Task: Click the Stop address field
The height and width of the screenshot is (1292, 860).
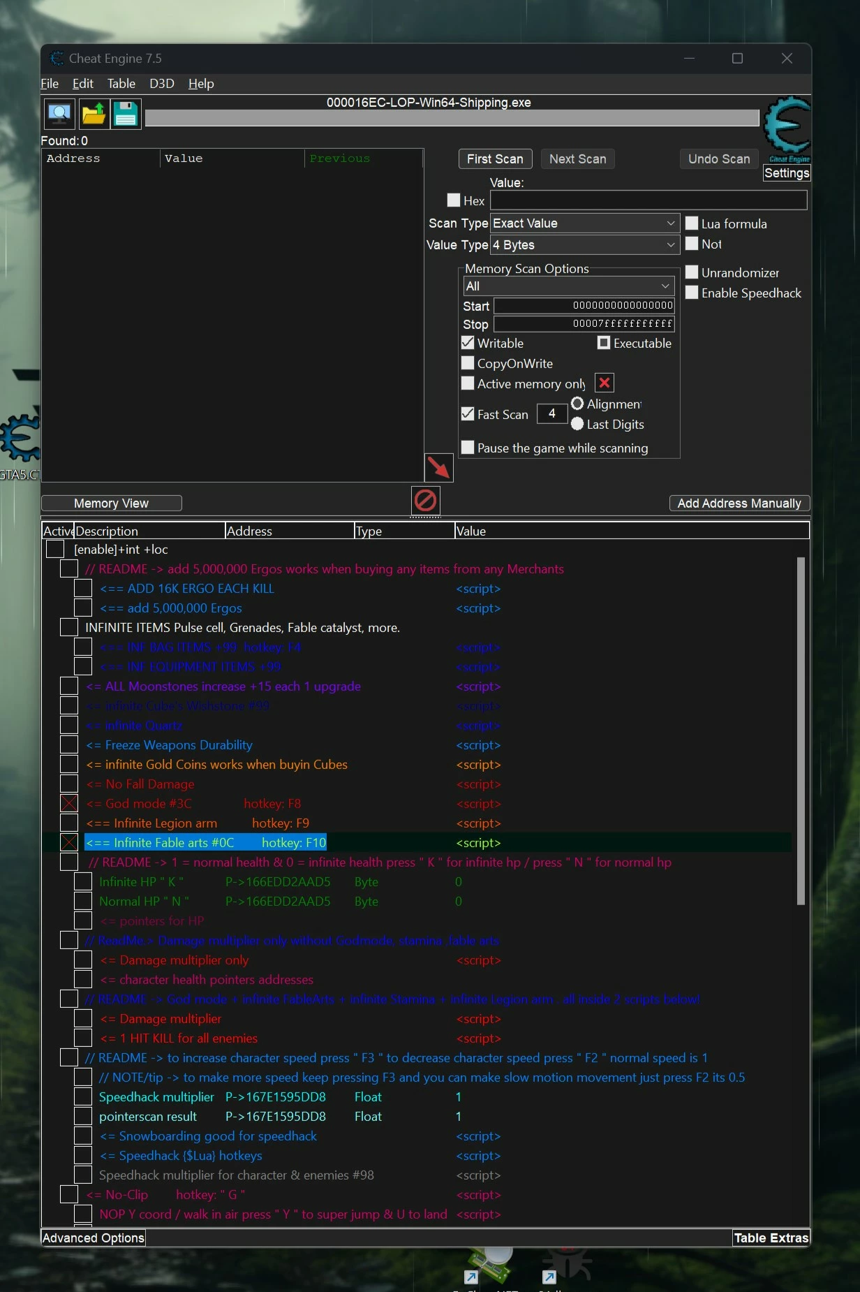Action: coord(584,324)
